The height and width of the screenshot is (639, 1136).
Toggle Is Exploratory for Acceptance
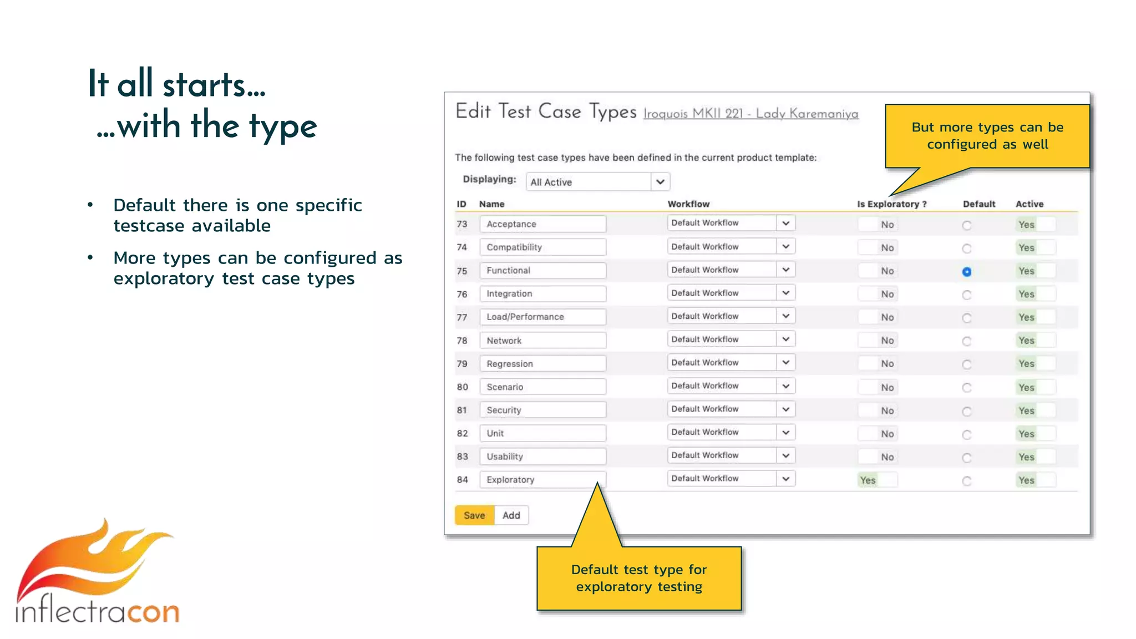(878, 225)
